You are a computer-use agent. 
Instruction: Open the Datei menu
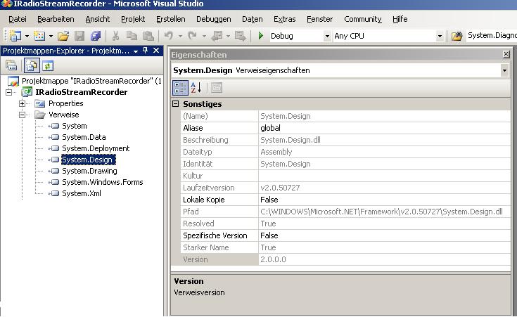(18, 19)
